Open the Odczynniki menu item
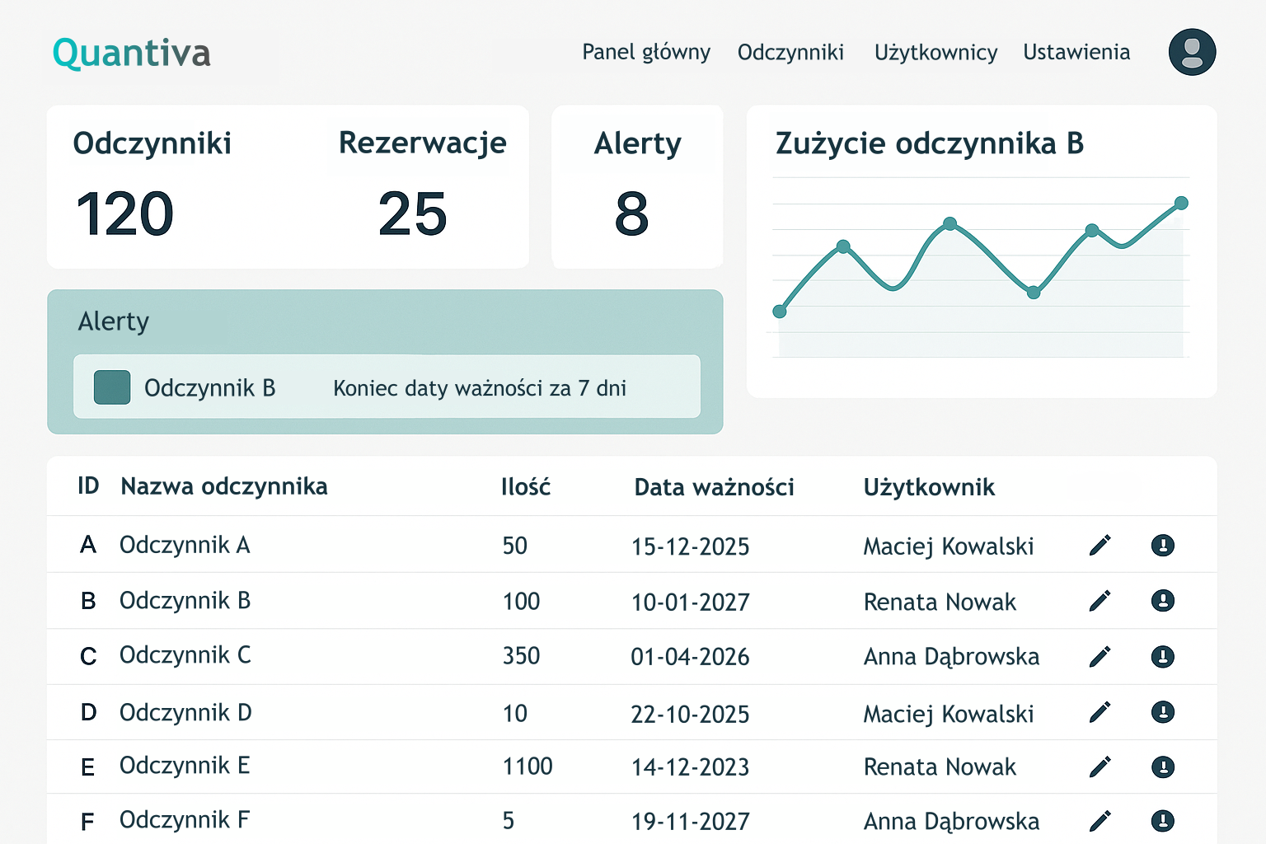Image resolution: width=1266 pixels, height=844 pixels. [790, 52]
